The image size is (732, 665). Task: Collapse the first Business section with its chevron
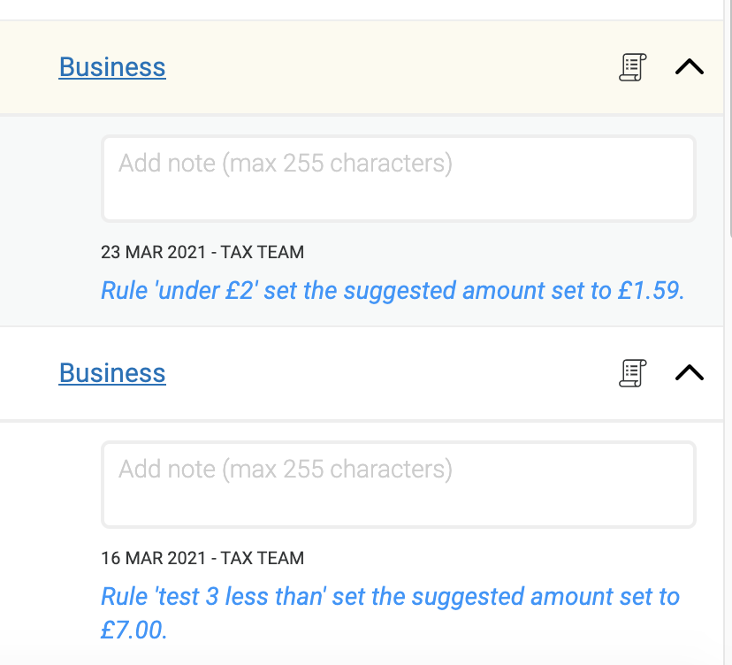click(689, 67)
